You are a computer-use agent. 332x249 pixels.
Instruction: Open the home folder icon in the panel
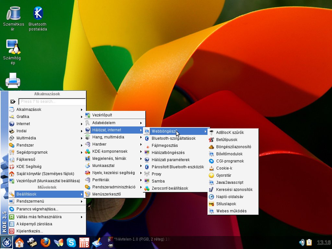tap(19, 242)
